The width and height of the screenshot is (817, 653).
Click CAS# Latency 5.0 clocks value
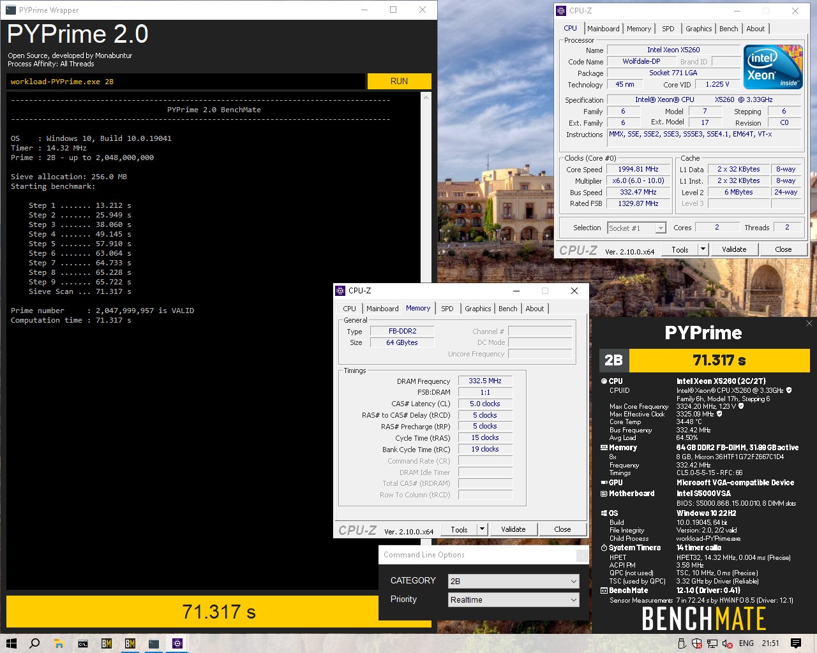click(x=485, y=404)
